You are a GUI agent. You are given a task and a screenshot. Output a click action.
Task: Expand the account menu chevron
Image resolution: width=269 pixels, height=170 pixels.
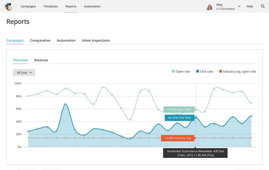pyautogui.click(x=239, y=6)
